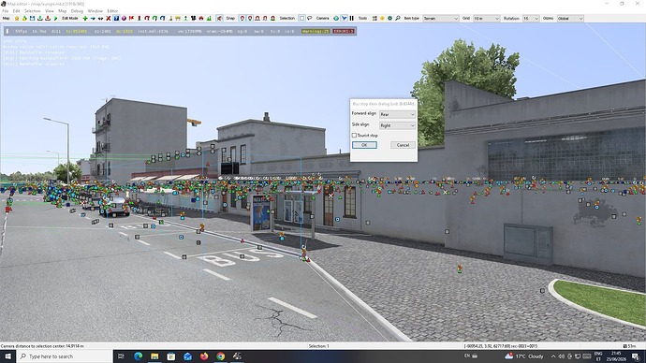Open the Rotation 15 dropdown
The image size is (646, 363).
click(x=531, y=18)
